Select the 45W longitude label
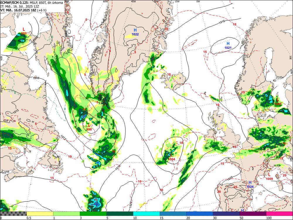293x220 pixels. [x=133, y=1]
